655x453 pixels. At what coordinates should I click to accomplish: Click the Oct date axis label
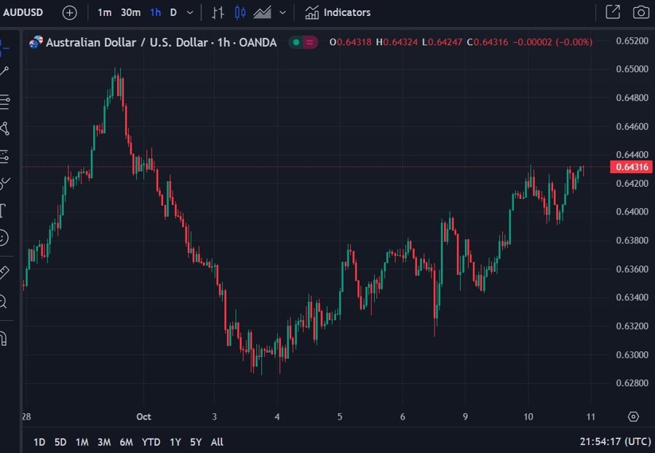click(x=143, y=417)
